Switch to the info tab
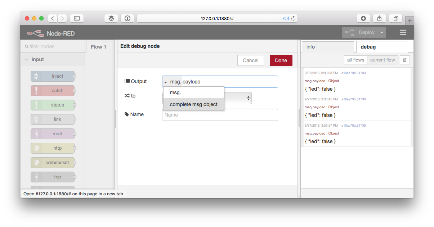The image size is (434, 227). tap(327, 47)
